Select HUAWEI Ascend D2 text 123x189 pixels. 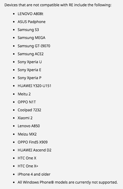point(34,150)
